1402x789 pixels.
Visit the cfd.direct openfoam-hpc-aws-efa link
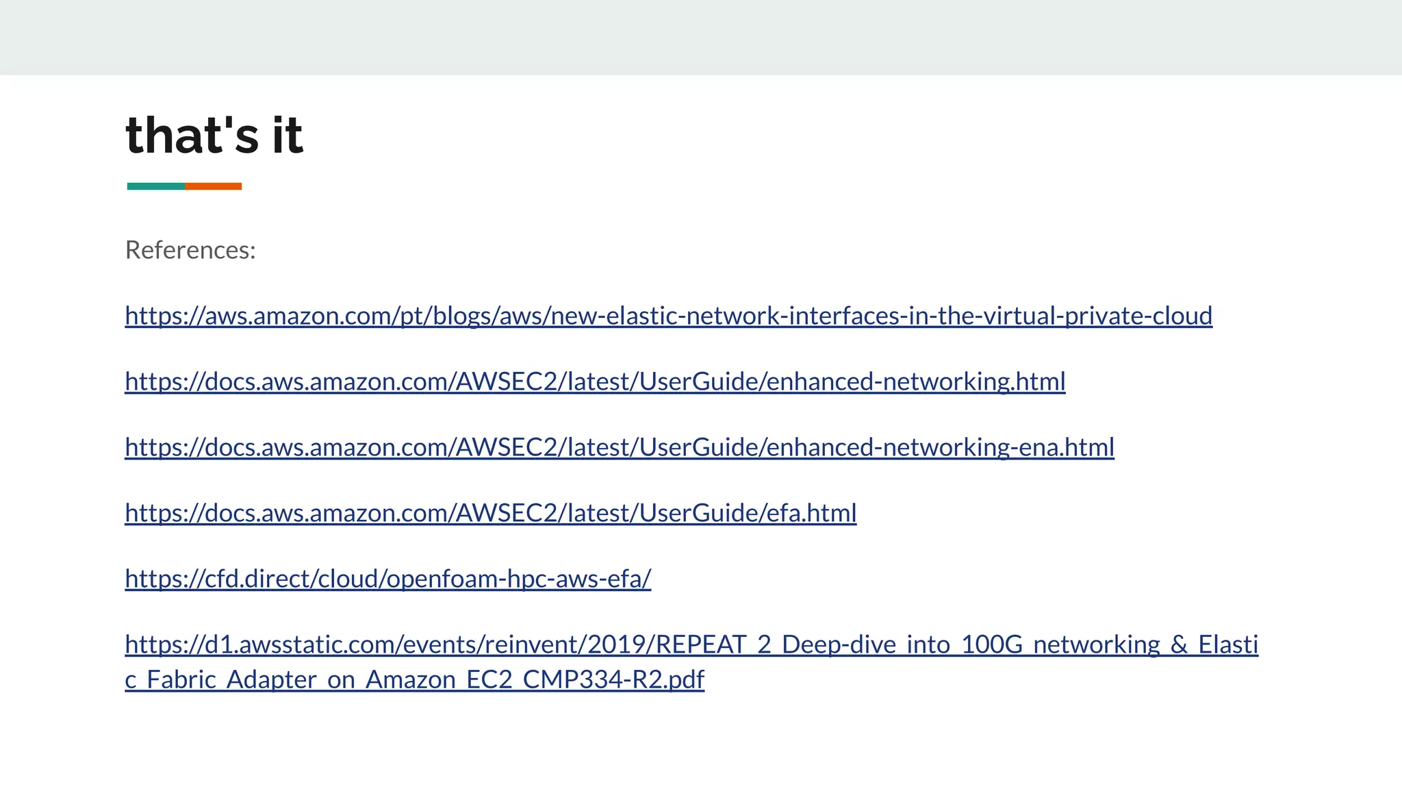coord(387,579)
